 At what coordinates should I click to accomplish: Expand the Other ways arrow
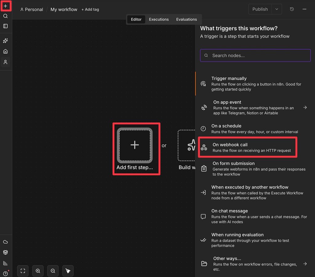coord(305,263)
